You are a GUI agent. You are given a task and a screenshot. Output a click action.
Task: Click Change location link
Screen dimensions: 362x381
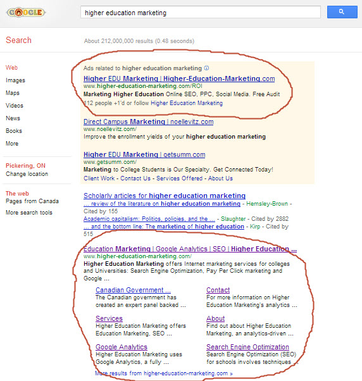tap(27, 174)
